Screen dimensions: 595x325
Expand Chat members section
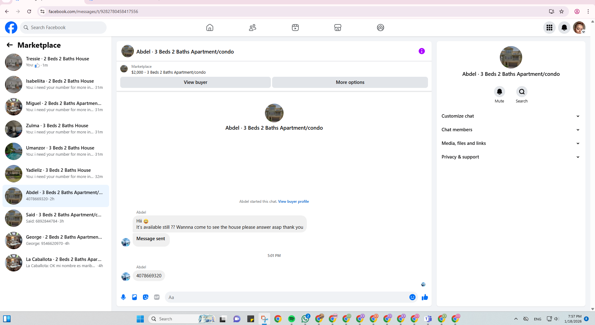click(511, 130)
